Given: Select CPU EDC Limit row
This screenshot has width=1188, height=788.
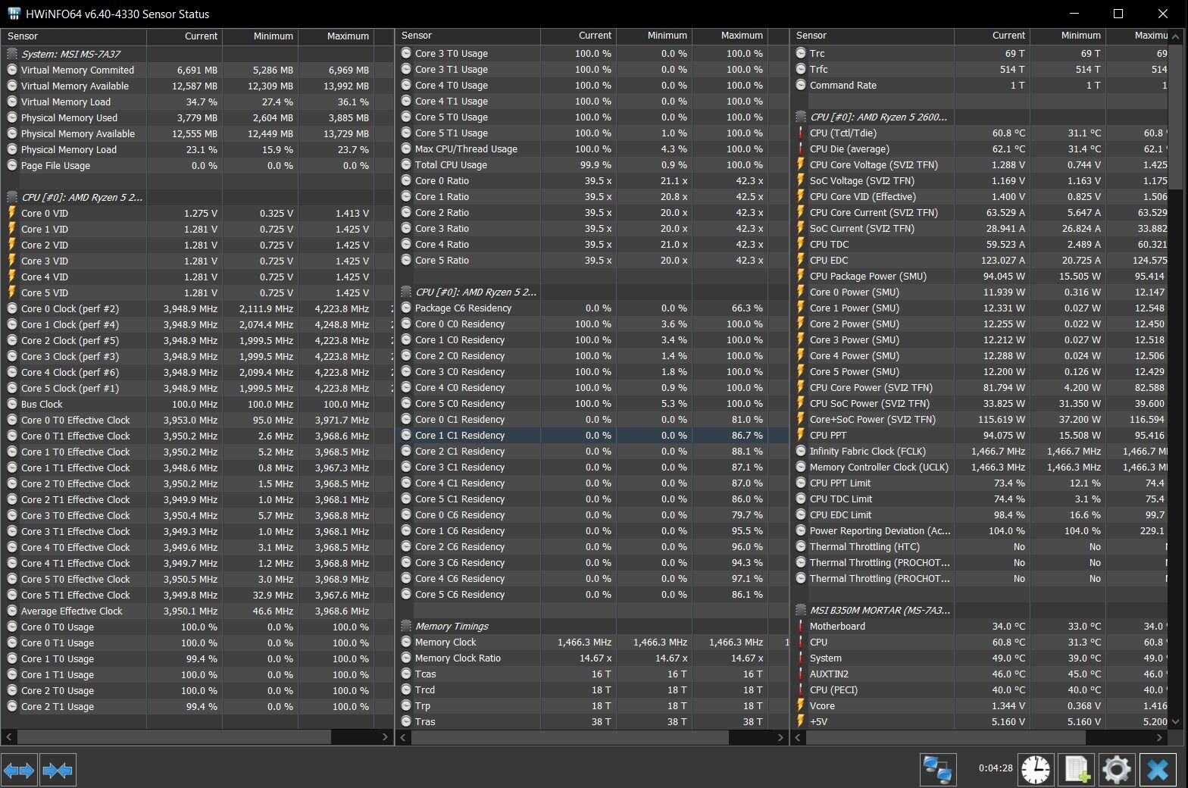Looking at the screenshot, I should [x=980, y=514].
